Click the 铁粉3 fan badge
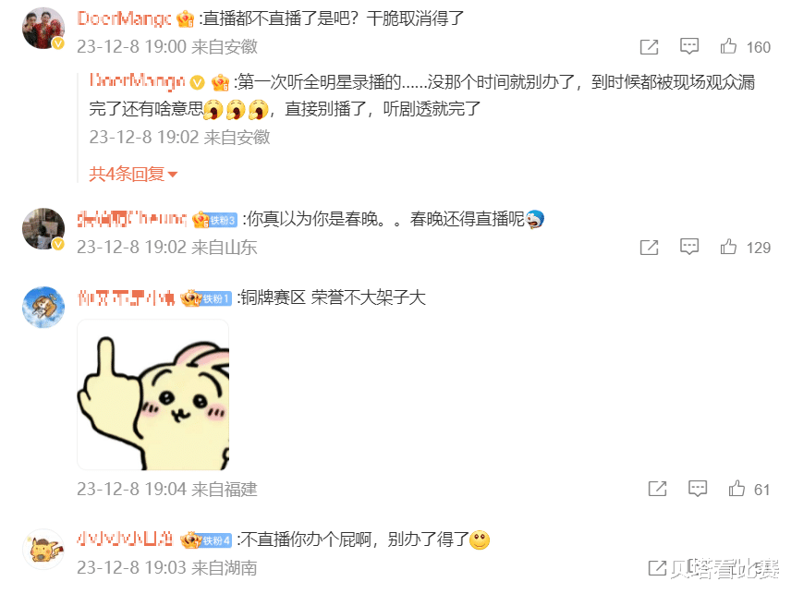The height and width of the screenshot is (594, 791). pos(222,221)
